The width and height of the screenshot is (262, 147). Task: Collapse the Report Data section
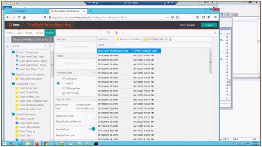tap(94, 99)
